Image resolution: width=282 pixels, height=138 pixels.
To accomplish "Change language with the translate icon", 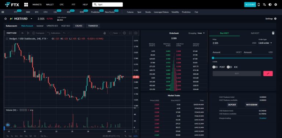I will 264,5.
